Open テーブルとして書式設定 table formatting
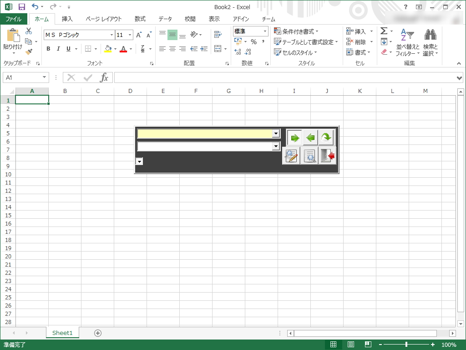The width and height of the screenshot is (466, 350). click(306, 42)
